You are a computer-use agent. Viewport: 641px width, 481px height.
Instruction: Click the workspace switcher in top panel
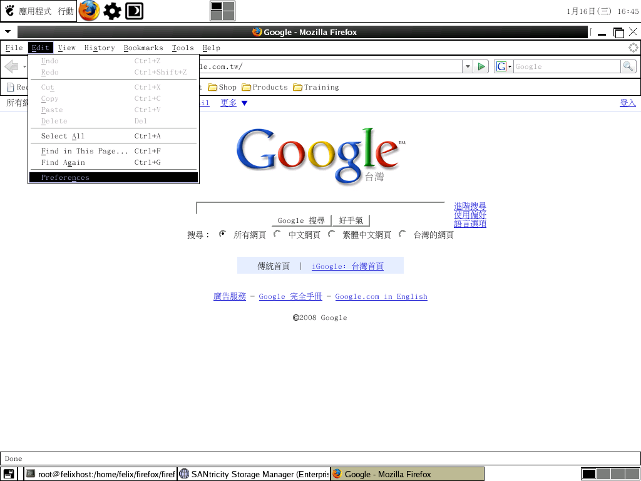[x=222, y=11]
